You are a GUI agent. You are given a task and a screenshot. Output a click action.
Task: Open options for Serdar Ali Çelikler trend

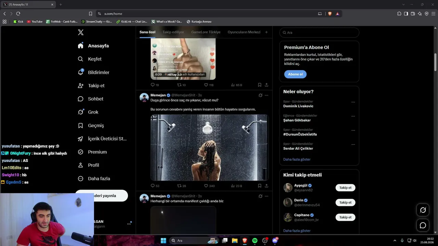tap(353, 145)
